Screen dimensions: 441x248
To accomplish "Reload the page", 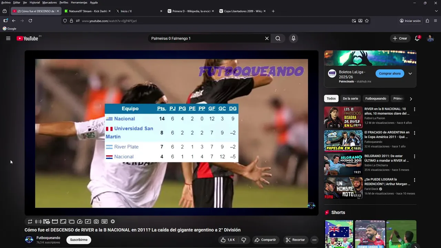I will [30, 21].
